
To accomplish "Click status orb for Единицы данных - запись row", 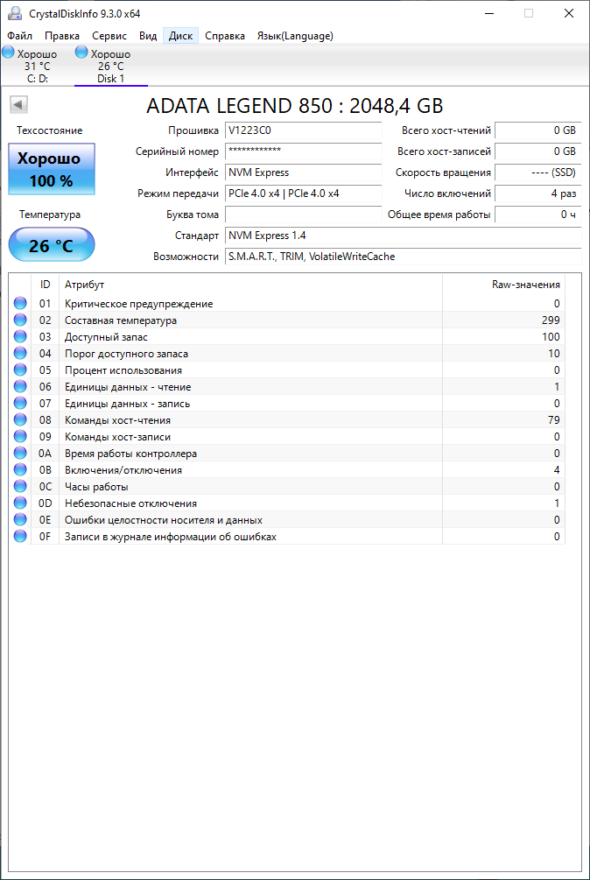I will click(x=20, y=403).
